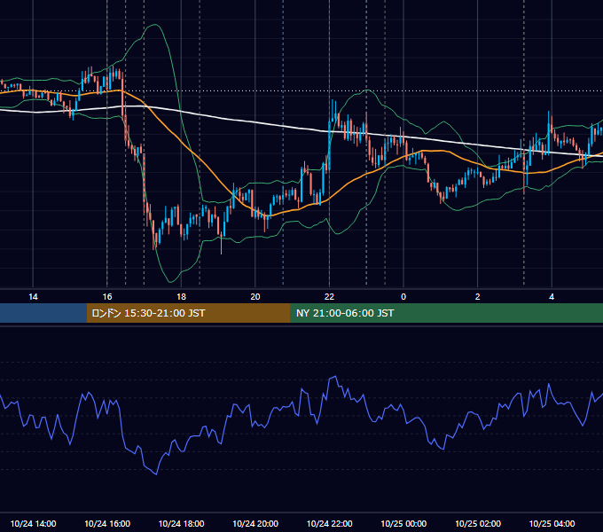Click the 10/25 00:00 time label
This screenshot has width=603, height=532.
point(403,523)
